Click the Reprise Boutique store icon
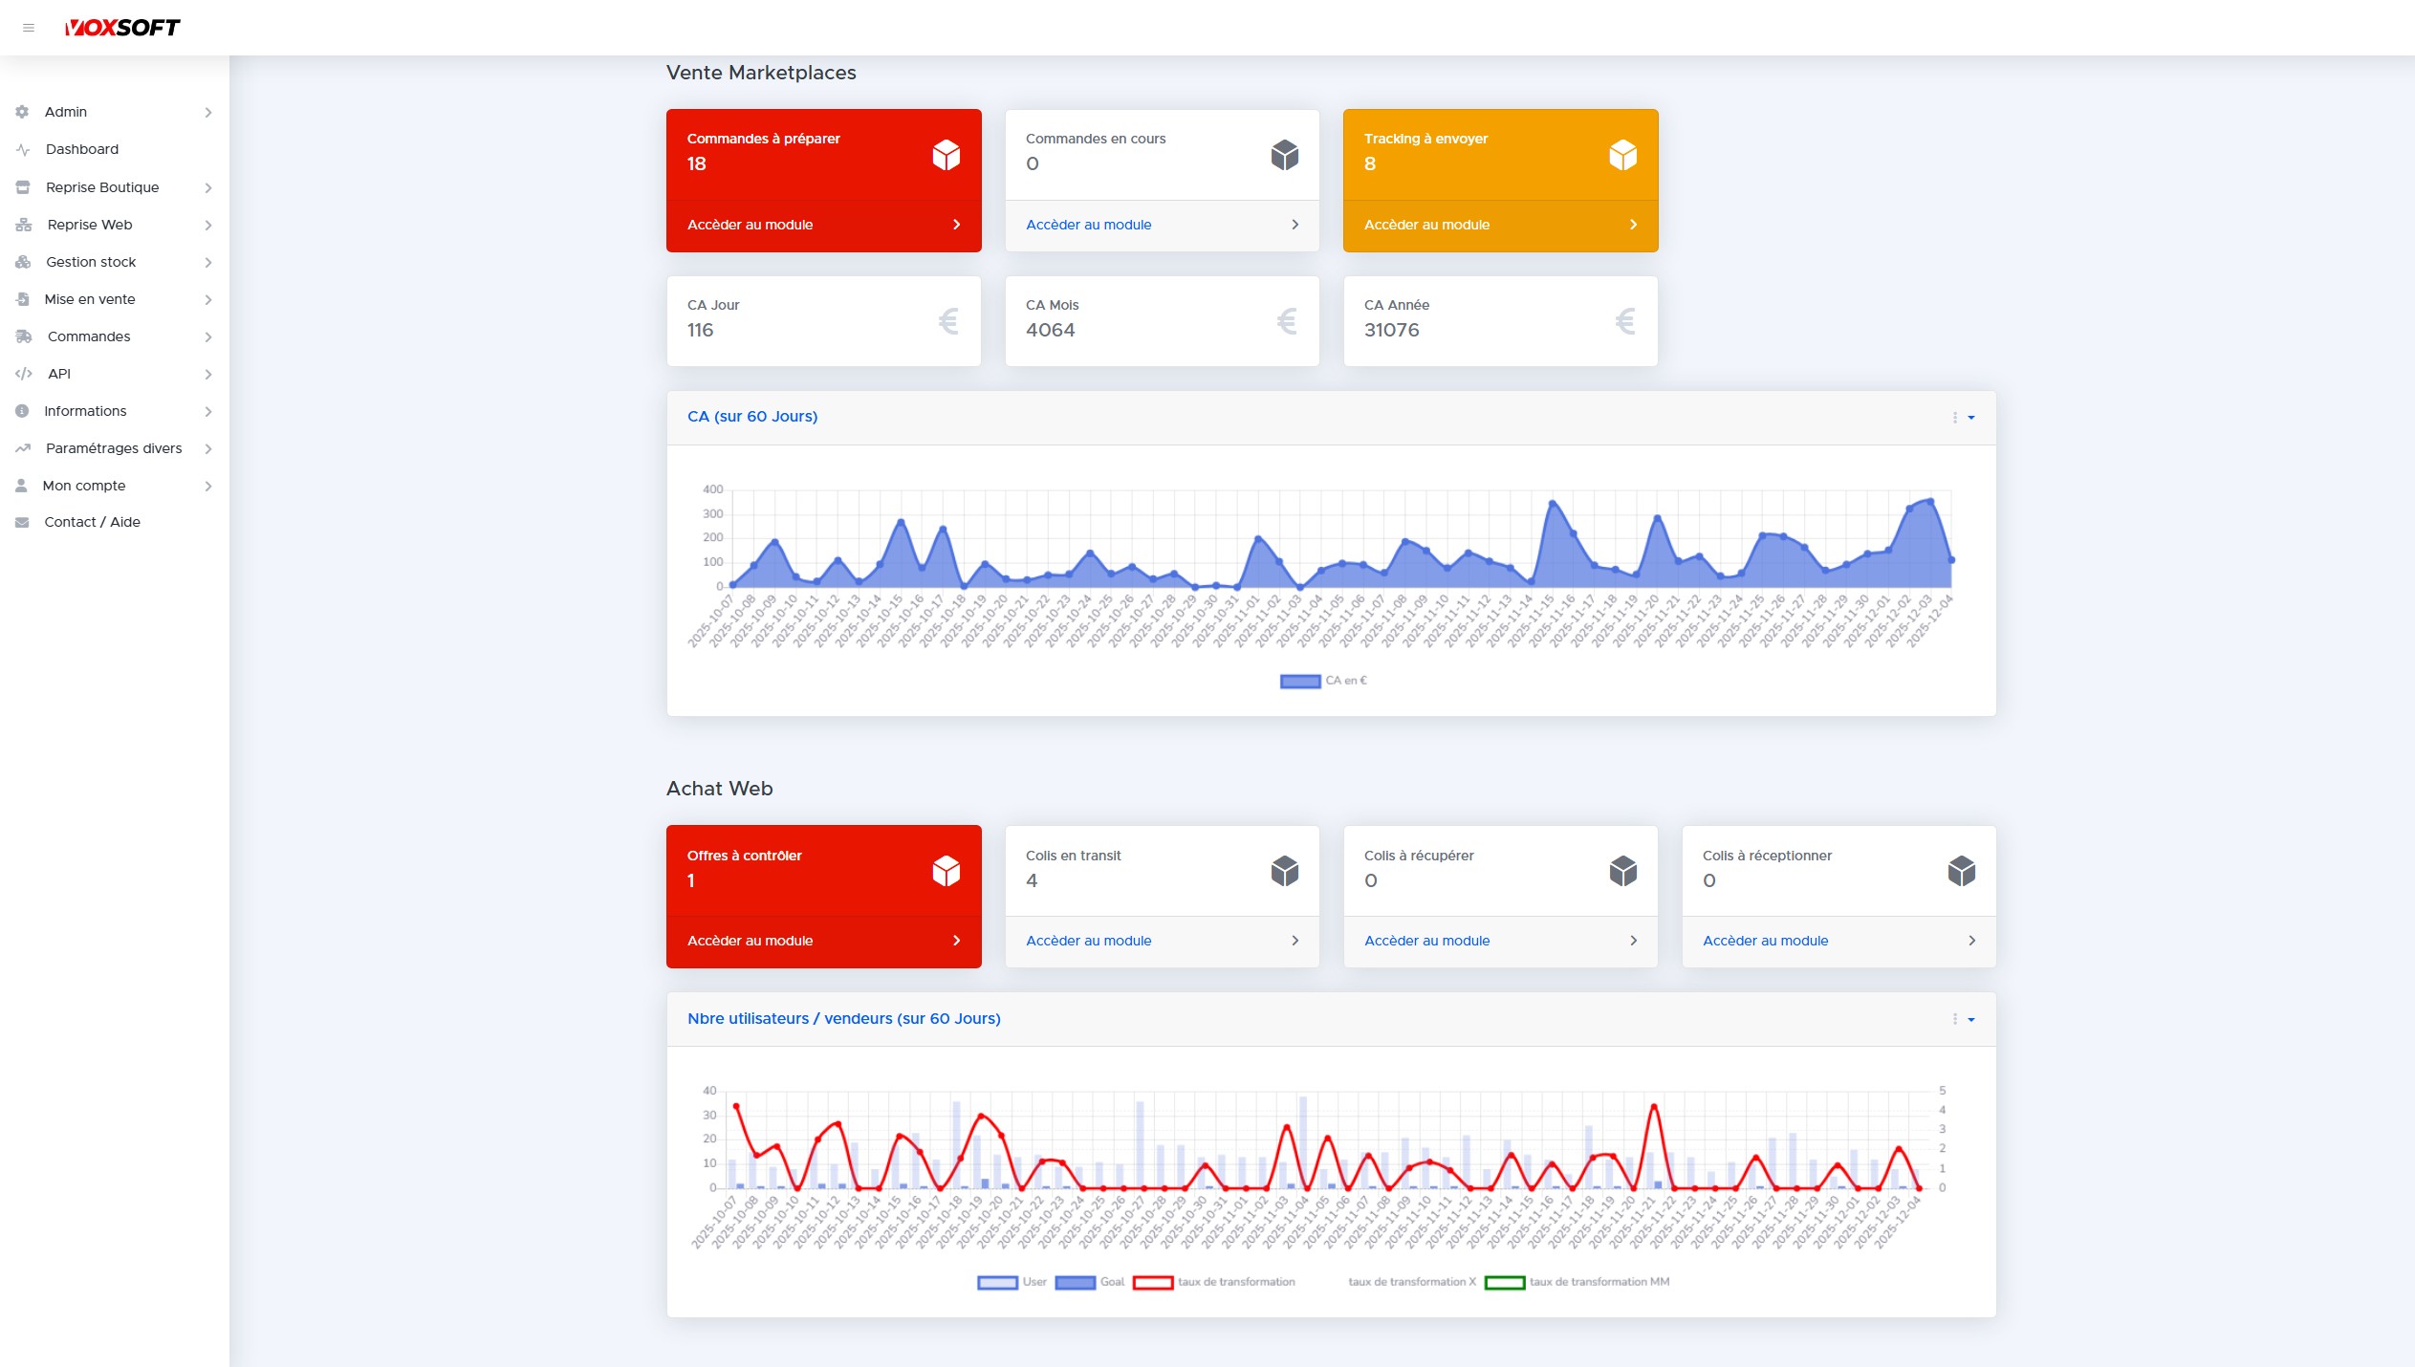 point(23,187)
